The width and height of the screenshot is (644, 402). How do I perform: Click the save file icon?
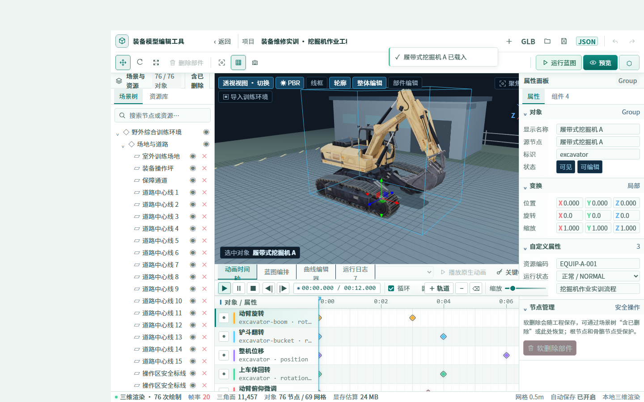coord(564,41)
